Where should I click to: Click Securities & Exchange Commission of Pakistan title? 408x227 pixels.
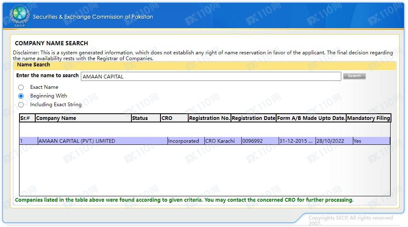coord(93,17)
